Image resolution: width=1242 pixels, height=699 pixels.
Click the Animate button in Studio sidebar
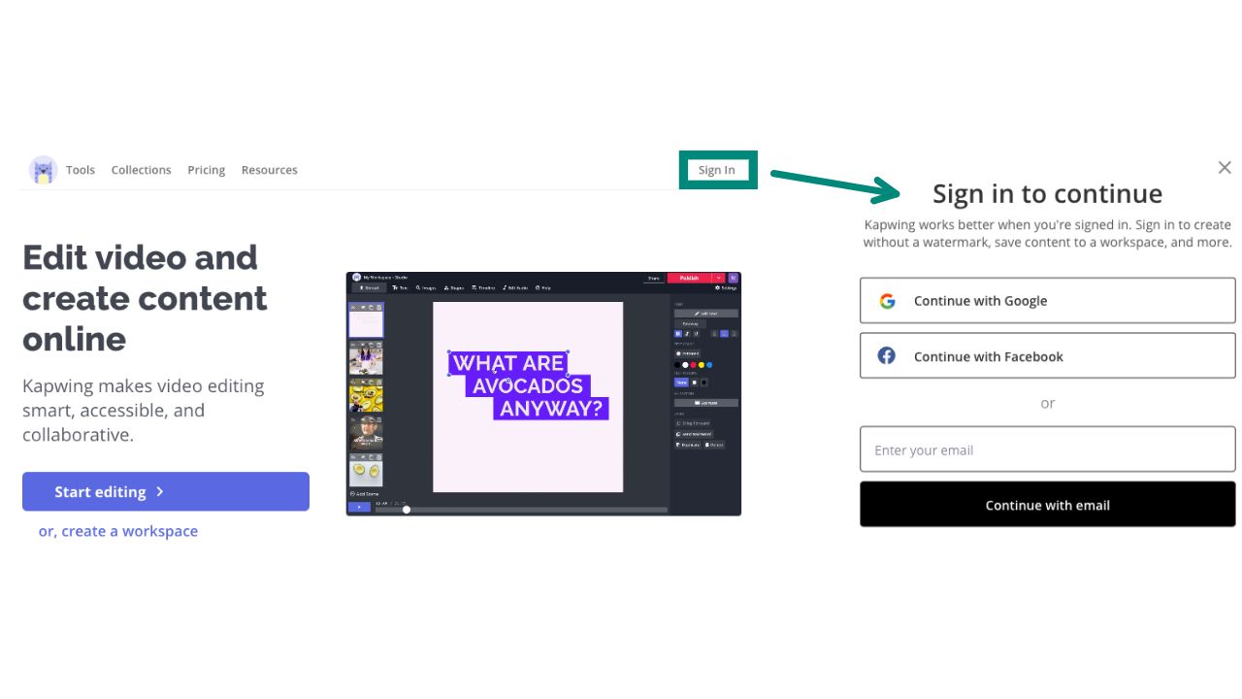click(x=706, y=403)
